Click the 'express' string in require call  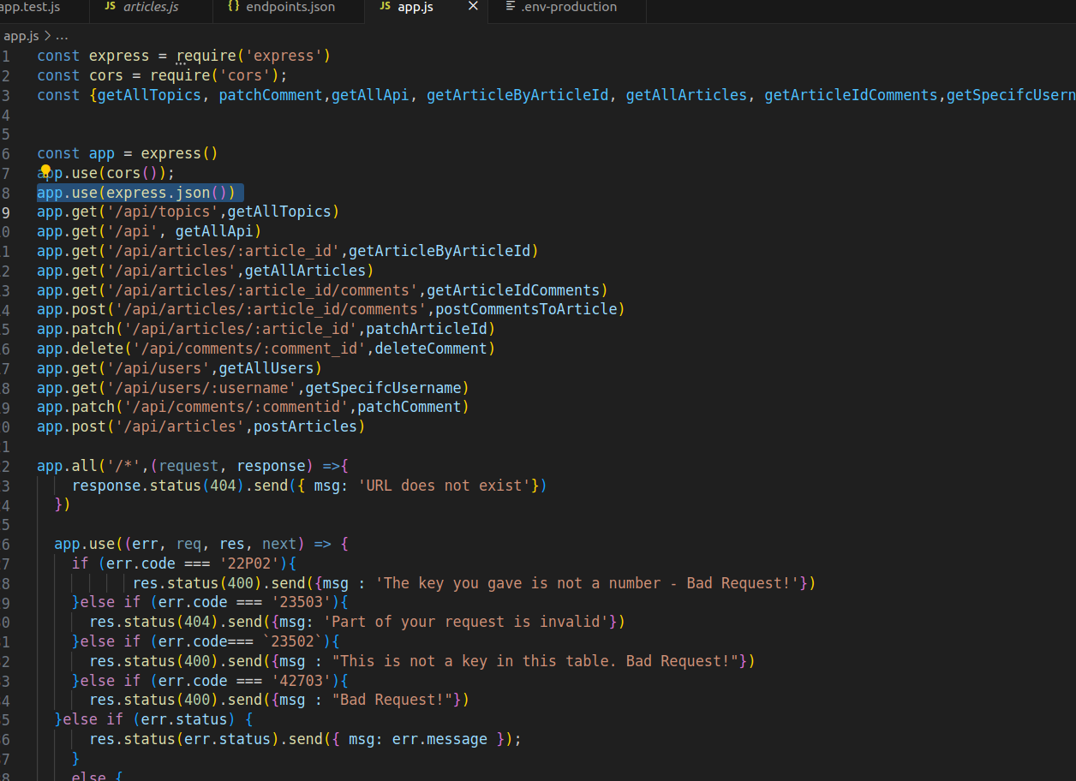click(x=284, y=56)
